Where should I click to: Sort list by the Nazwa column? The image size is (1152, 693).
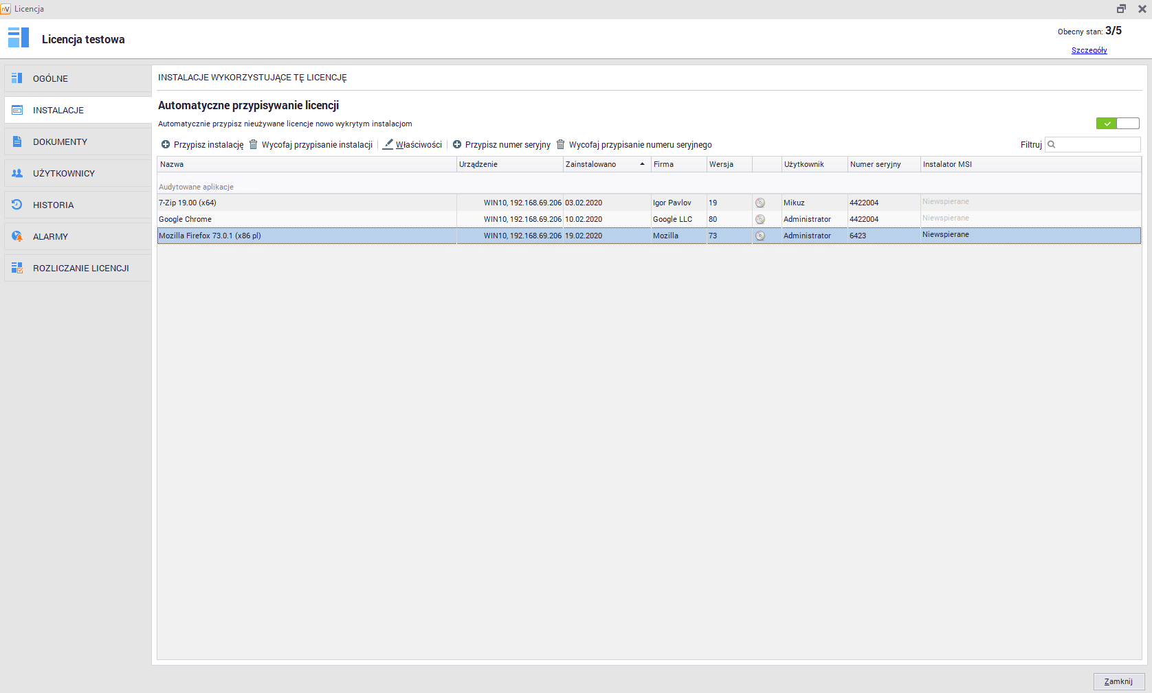pyautogui.click(x=172, y=165)
